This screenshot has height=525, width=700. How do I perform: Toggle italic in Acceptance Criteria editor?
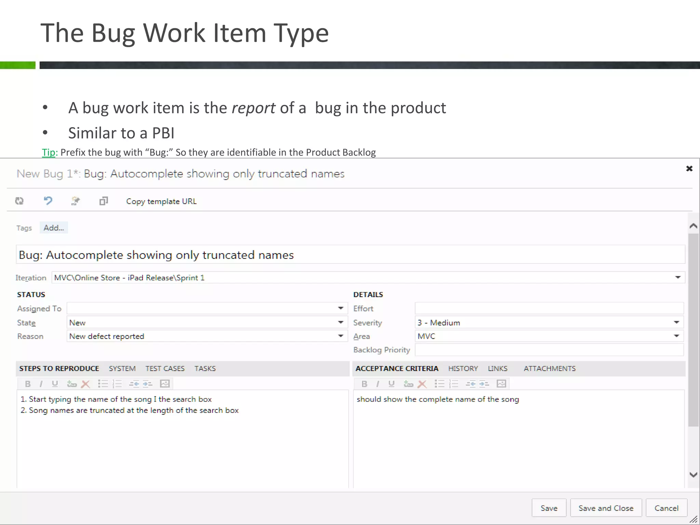[378, 384]
